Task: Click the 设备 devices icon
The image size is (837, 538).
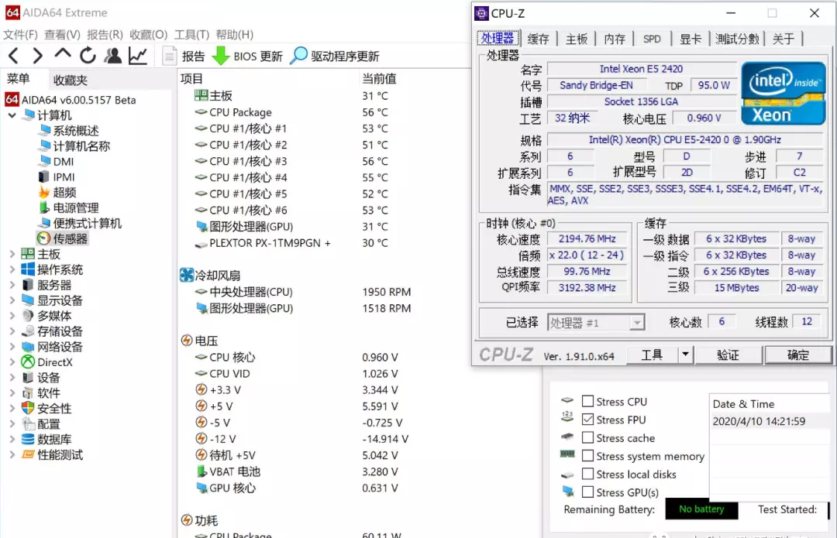Action: pos(28,378)
